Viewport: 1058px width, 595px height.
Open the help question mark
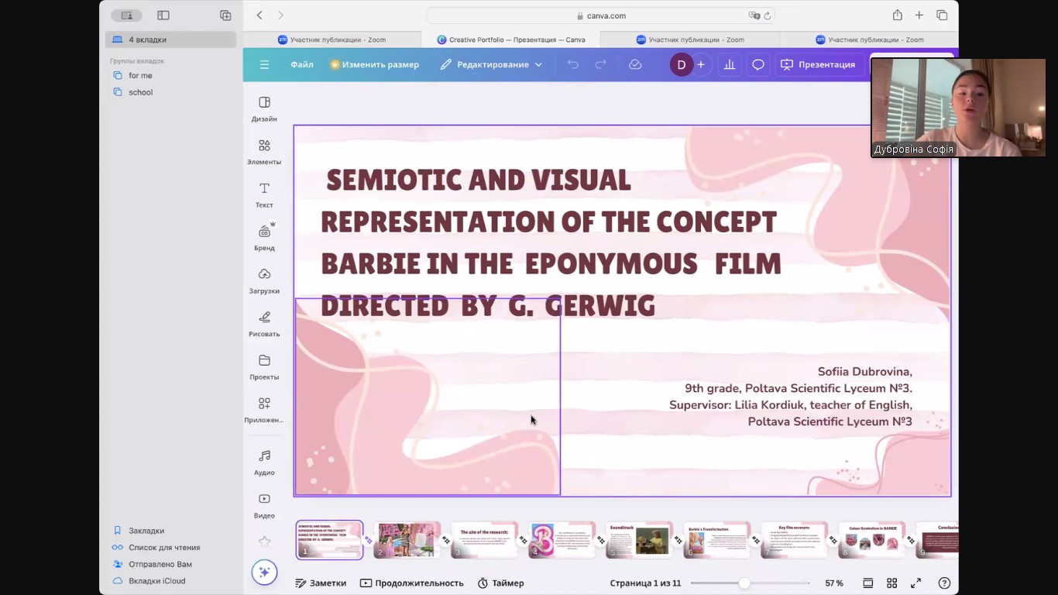click(x=944, y=583)
